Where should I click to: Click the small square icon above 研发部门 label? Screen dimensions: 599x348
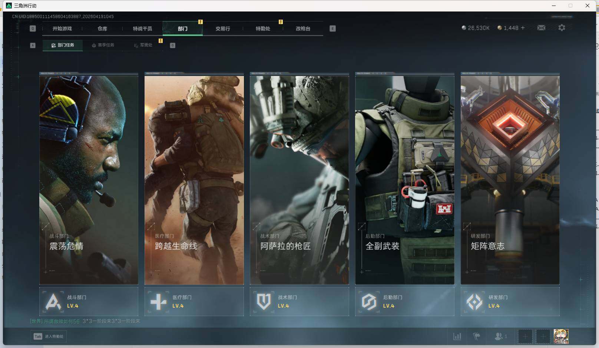tap(467, 226)
